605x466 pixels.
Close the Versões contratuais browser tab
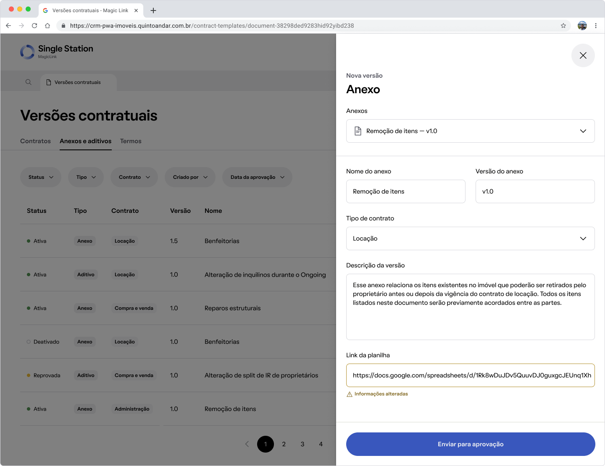tap(136, 10)
